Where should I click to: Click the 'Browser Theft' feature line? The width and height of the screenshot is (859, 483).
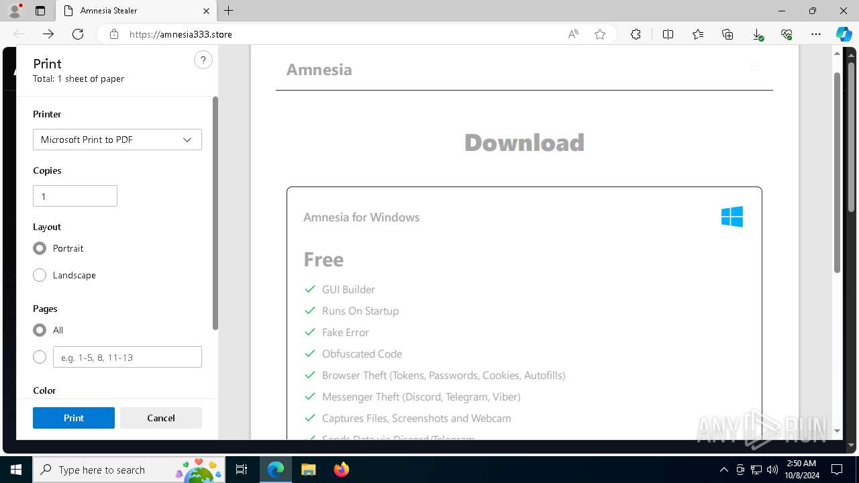coord(444,376)
